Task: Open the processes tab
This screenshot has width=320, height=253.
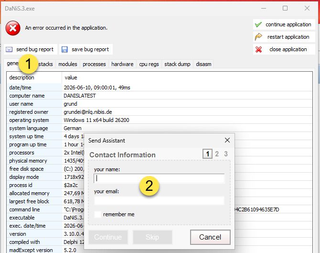Action: [94, 64]
